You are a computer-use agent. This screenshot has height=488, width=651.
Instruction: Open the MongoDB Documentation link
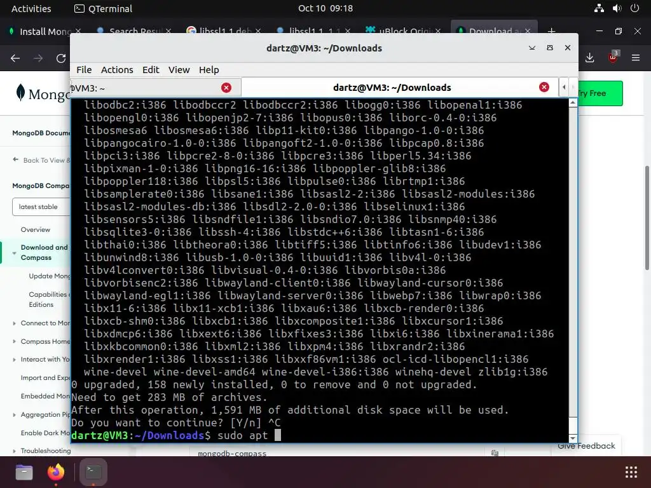(41, 133)
